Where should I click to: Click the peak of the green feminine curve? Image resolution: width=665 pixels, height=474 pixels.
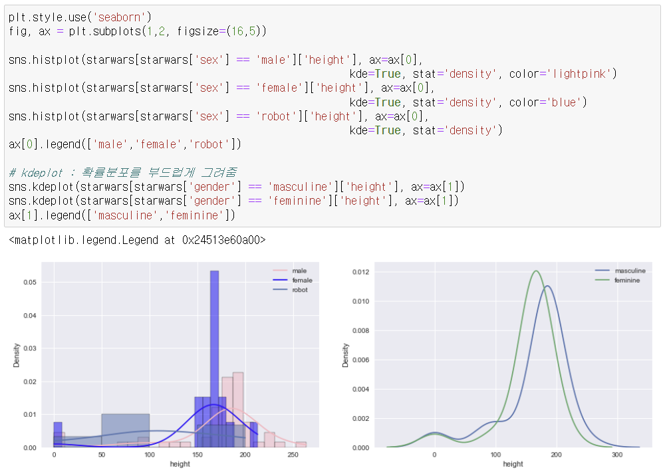coord(537,271)
